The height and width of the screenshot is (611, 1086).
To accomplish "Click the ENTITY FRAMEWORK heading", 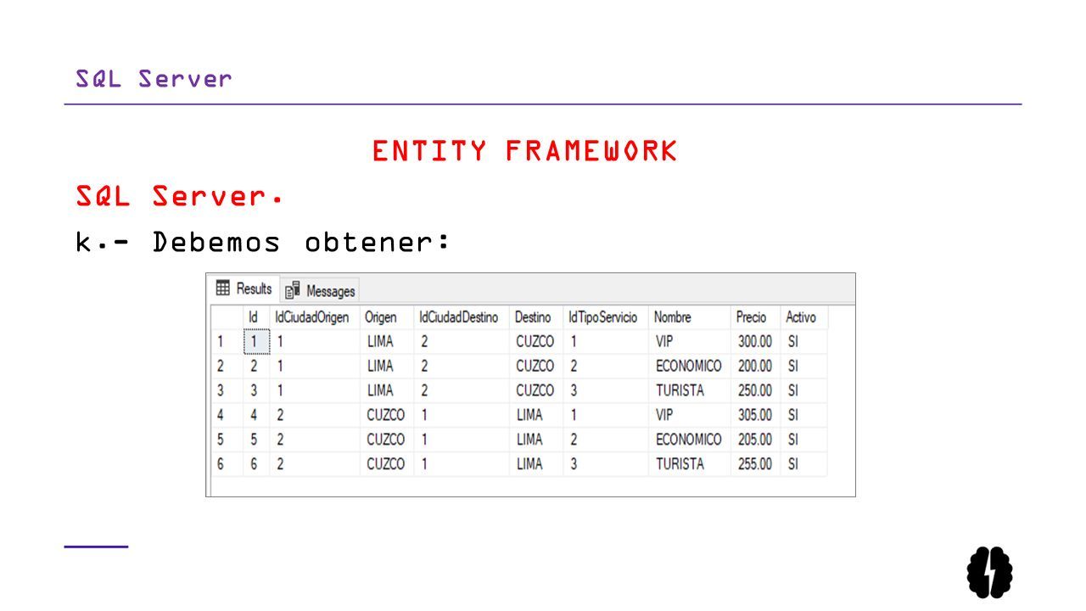I will coord(524,151).
